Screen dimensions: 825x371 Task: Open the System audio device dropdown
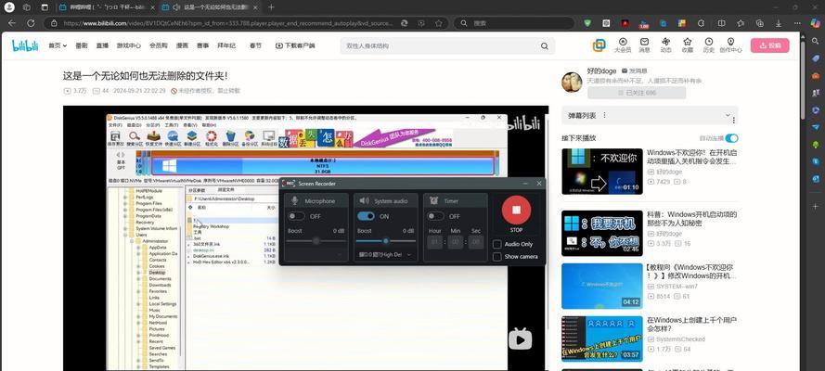(x=386, y=254)
